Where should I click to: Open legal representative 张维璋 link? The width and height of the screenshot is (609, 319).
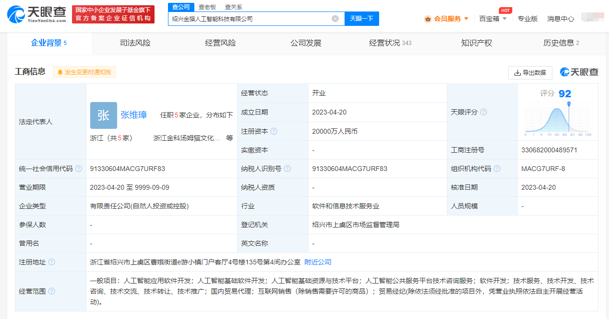[133, 115]
